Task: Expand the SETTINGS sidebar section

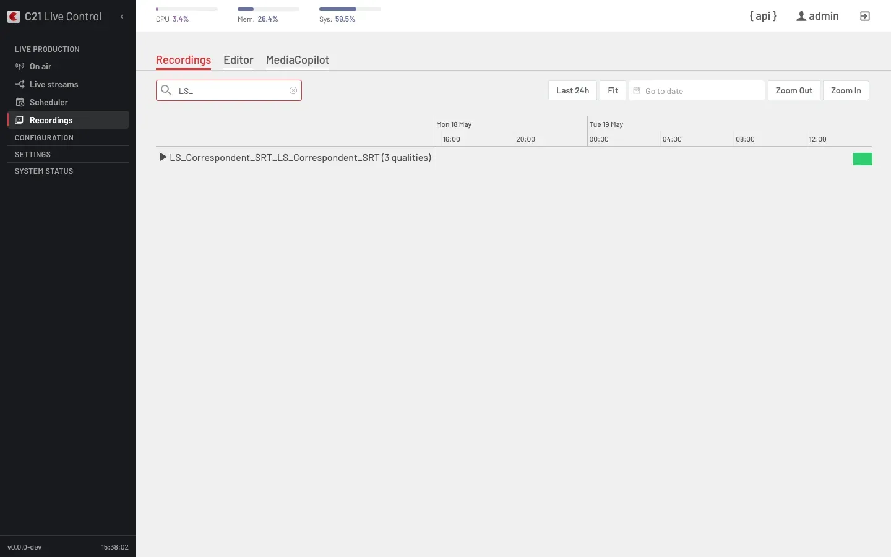Action: pyautogui.click(x=68, y=154)
